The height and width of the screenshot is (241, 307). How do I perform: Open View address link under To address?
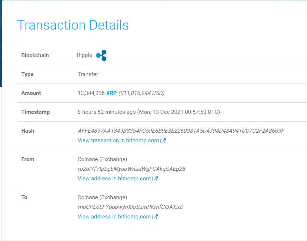coord(114,217)
